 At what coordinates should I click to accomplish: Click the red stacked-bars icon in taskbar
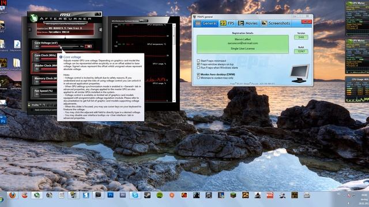270,195
